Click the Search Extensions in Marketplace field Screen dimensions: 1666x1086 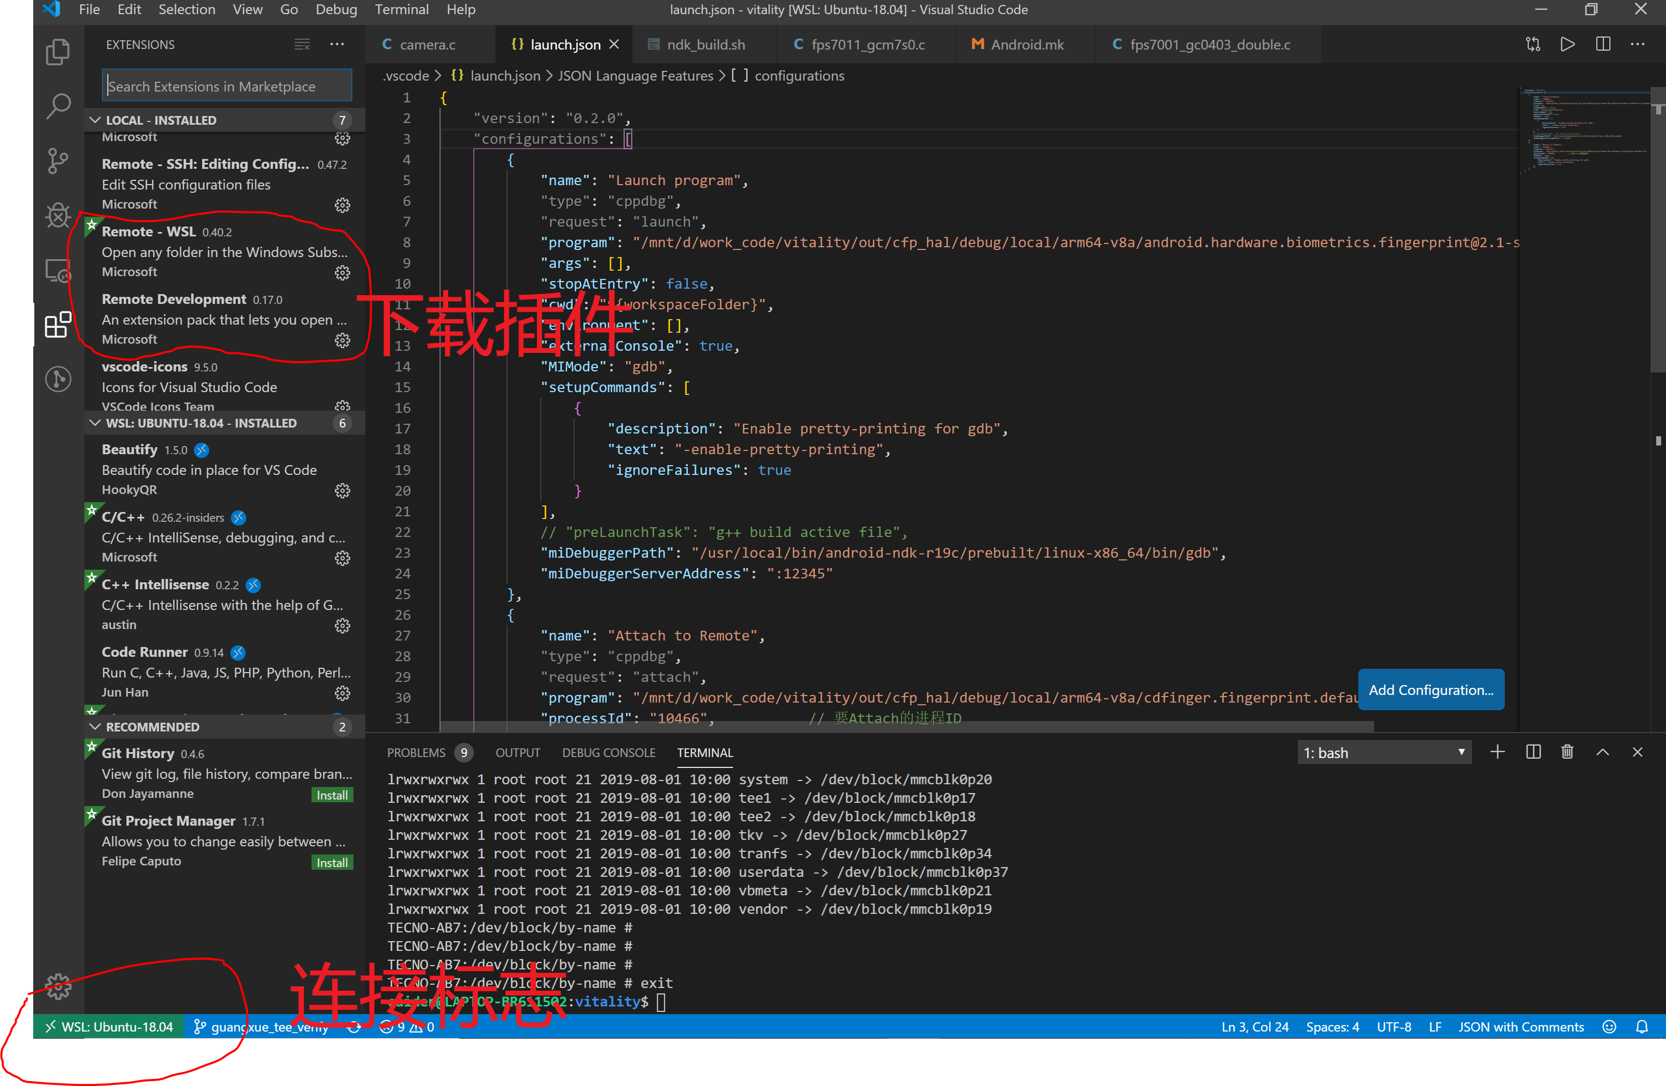[226, 87]
